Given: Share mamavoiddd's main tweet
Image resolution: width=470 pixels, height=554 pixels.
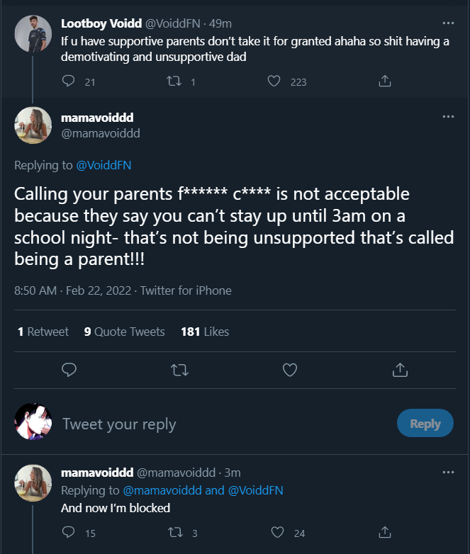Looking at the screenshot, I should (x=400, y=369).
